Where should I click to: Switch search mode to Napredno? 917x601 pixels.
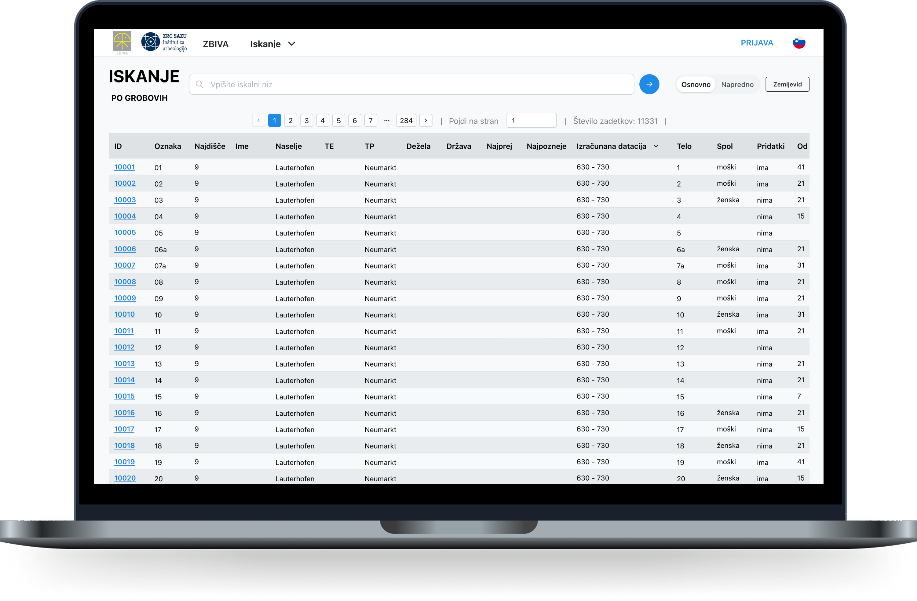(737, 84)
